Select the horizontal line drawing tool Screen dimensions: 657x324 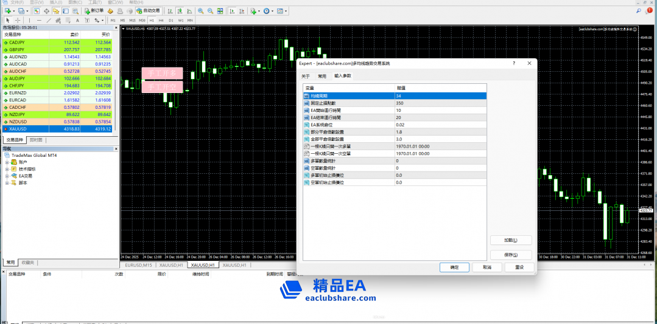pyautogui.click(x=39, y=20)
